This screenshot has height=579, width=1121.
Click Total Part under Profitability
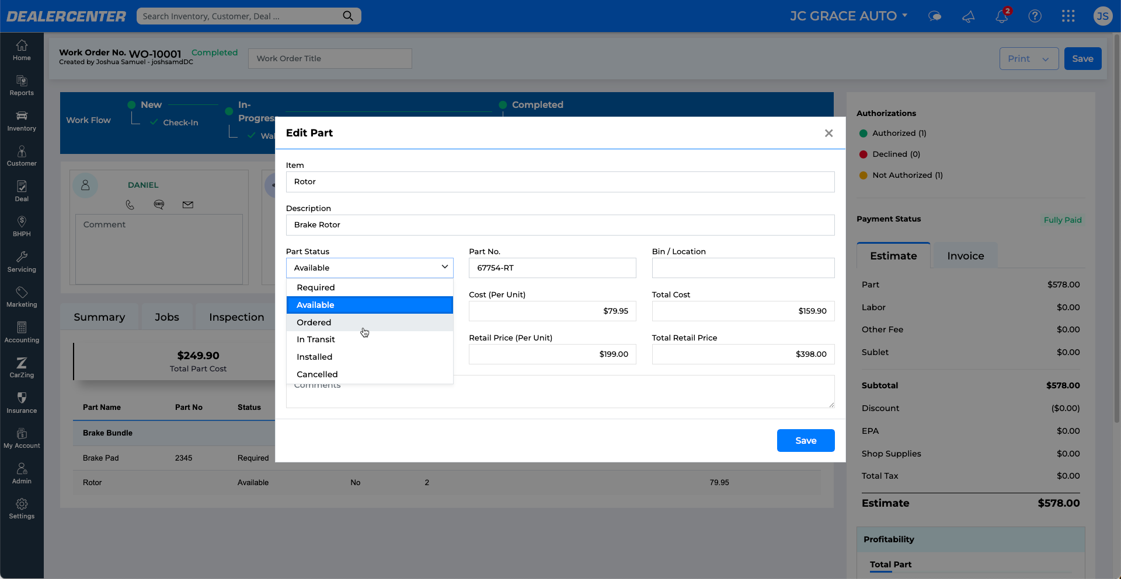pyautogui.click(x=890, y=564)
